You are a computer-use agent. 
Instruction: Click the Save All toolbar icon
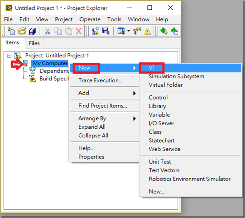(x=32, y=31)
